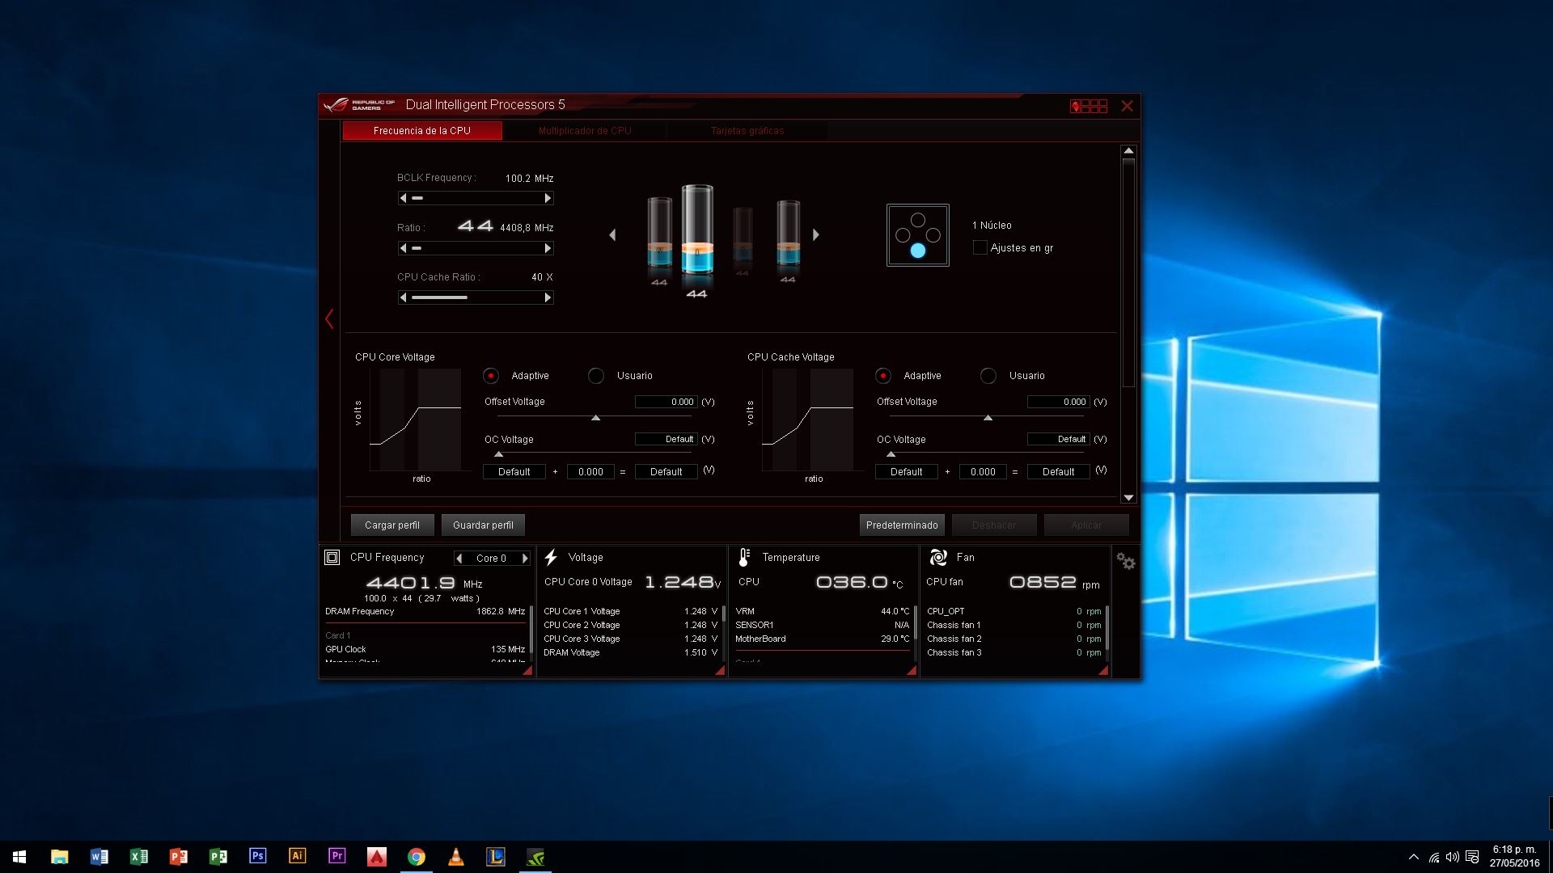Open Photoshop from the taskbar

click(x=258, y=856)
